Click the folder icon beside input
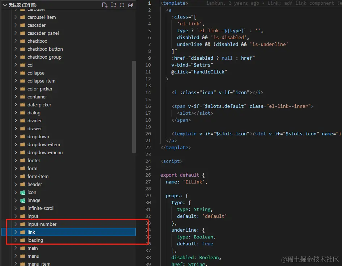Screen dimensions: 342x266 pos(23,216)
